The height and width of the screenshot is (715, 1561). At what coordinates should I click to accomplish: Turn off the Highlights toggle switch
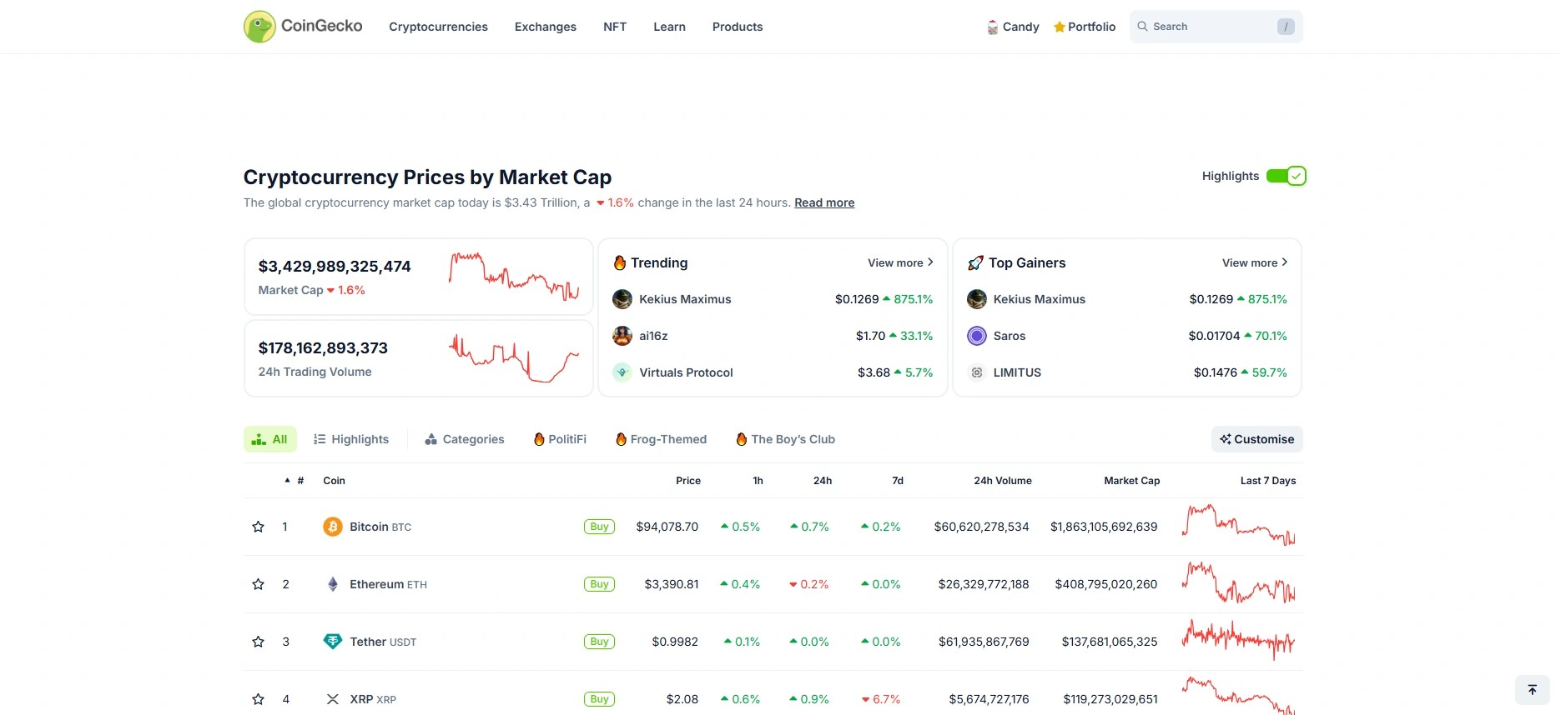pos(1286,176)
